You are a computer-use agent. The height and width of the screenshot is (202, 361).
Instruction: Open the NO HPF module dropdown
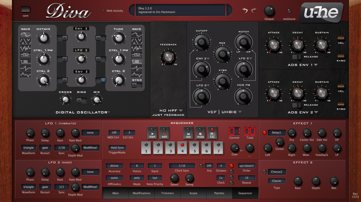click(x=171, y=110)
